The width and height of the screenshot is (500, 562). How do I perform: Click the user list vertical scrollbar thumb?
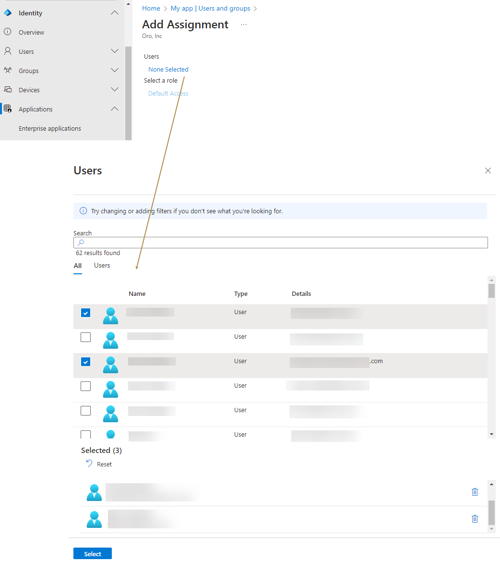tap(491, 291)
